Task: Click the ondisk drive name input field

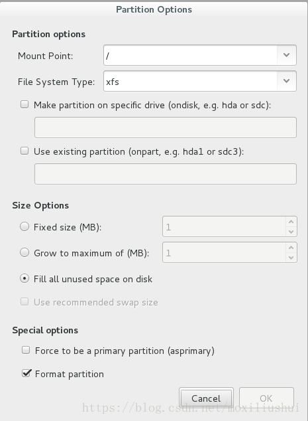Action: [x=166, y=127]
